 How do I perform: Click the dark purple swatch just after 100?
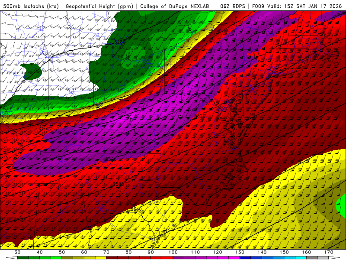179,258
